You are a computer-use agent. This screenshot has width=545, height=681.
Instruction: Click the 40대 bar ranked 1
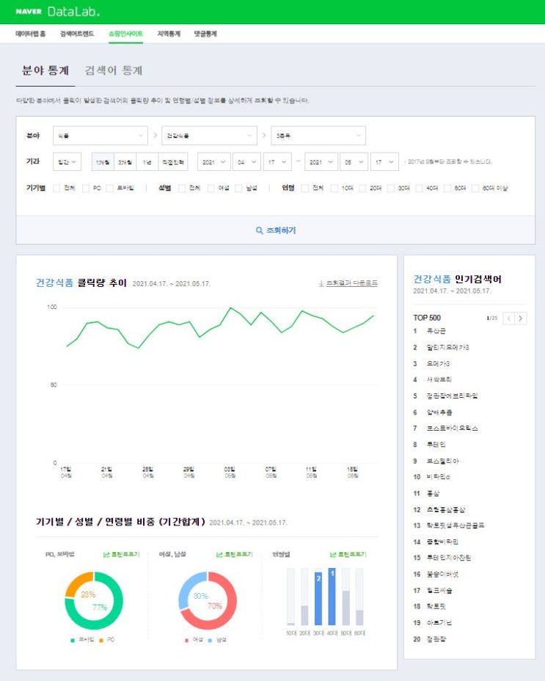[x=332, y=597]
